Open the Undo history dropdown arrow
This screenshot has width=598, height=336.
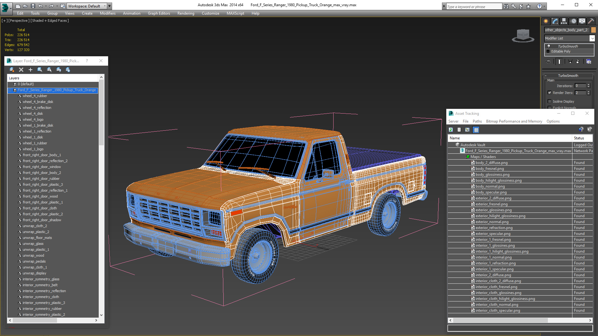pyautogui.click(x=46, y=6)
